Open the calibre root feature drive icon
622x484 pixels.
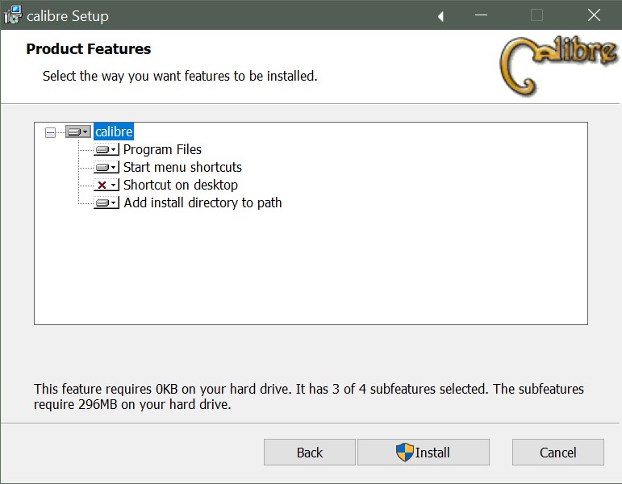(77, 131)
